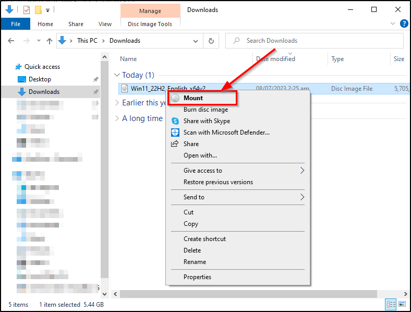Open Customize Quick Access Toolbar dropdown
The height and width of the screenshot is (312, 411).
point(47,10)
